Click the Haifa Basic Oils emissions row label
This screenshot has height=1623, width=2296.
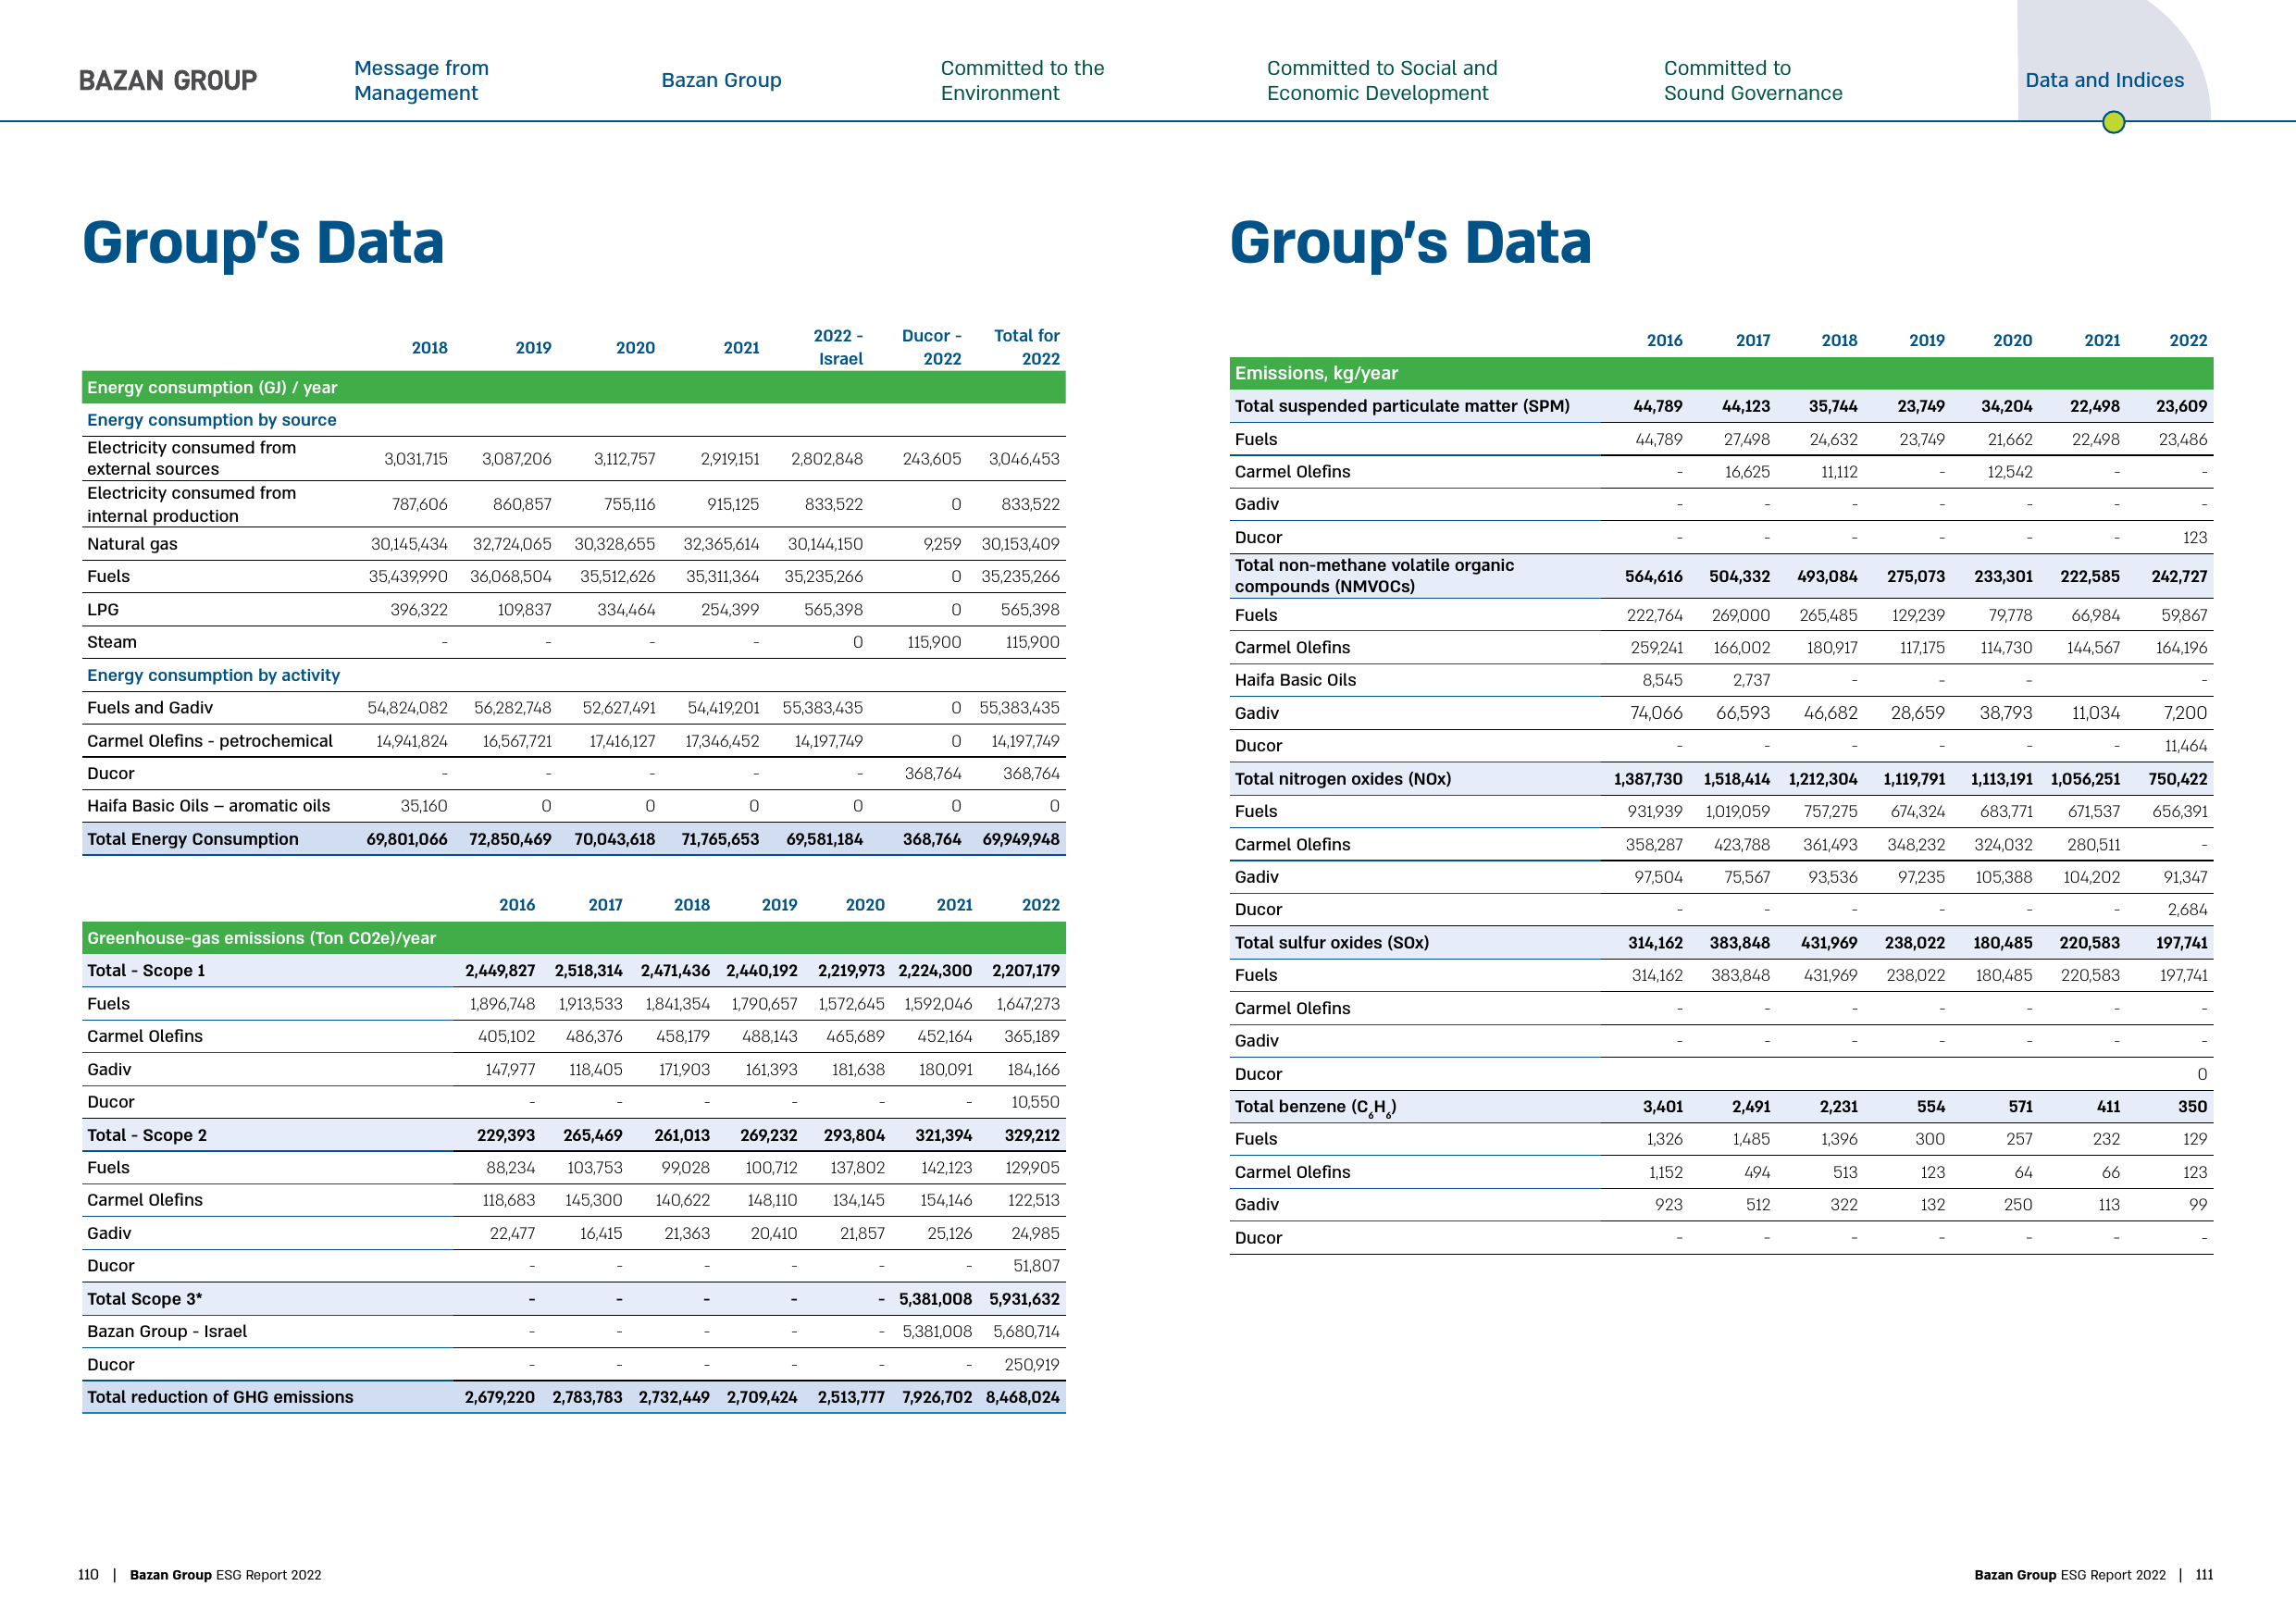[1295, 680]
